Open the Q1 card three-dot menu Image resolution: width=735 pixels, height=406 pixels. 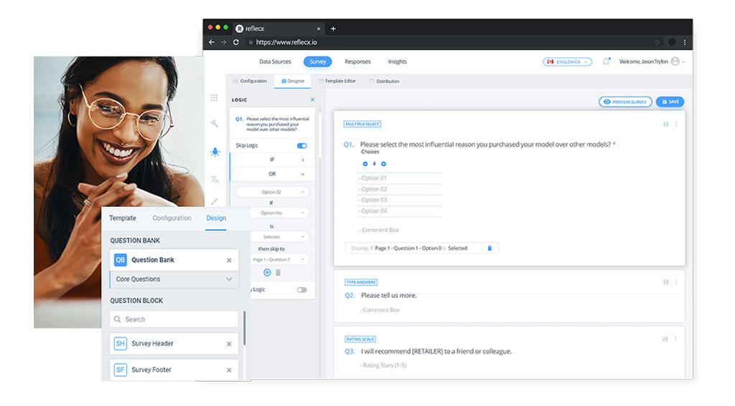[x=676, y=124]
